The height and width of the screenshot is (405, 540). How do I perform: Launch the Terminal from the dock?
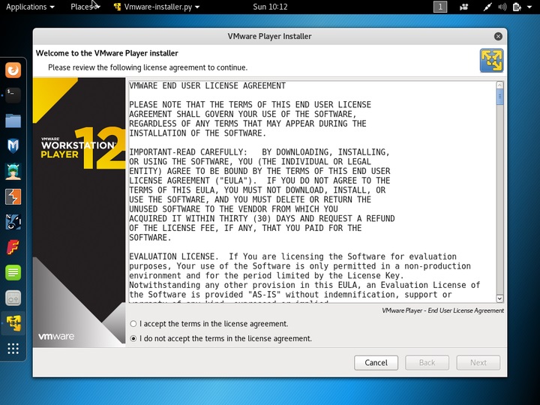pos(13,95)
